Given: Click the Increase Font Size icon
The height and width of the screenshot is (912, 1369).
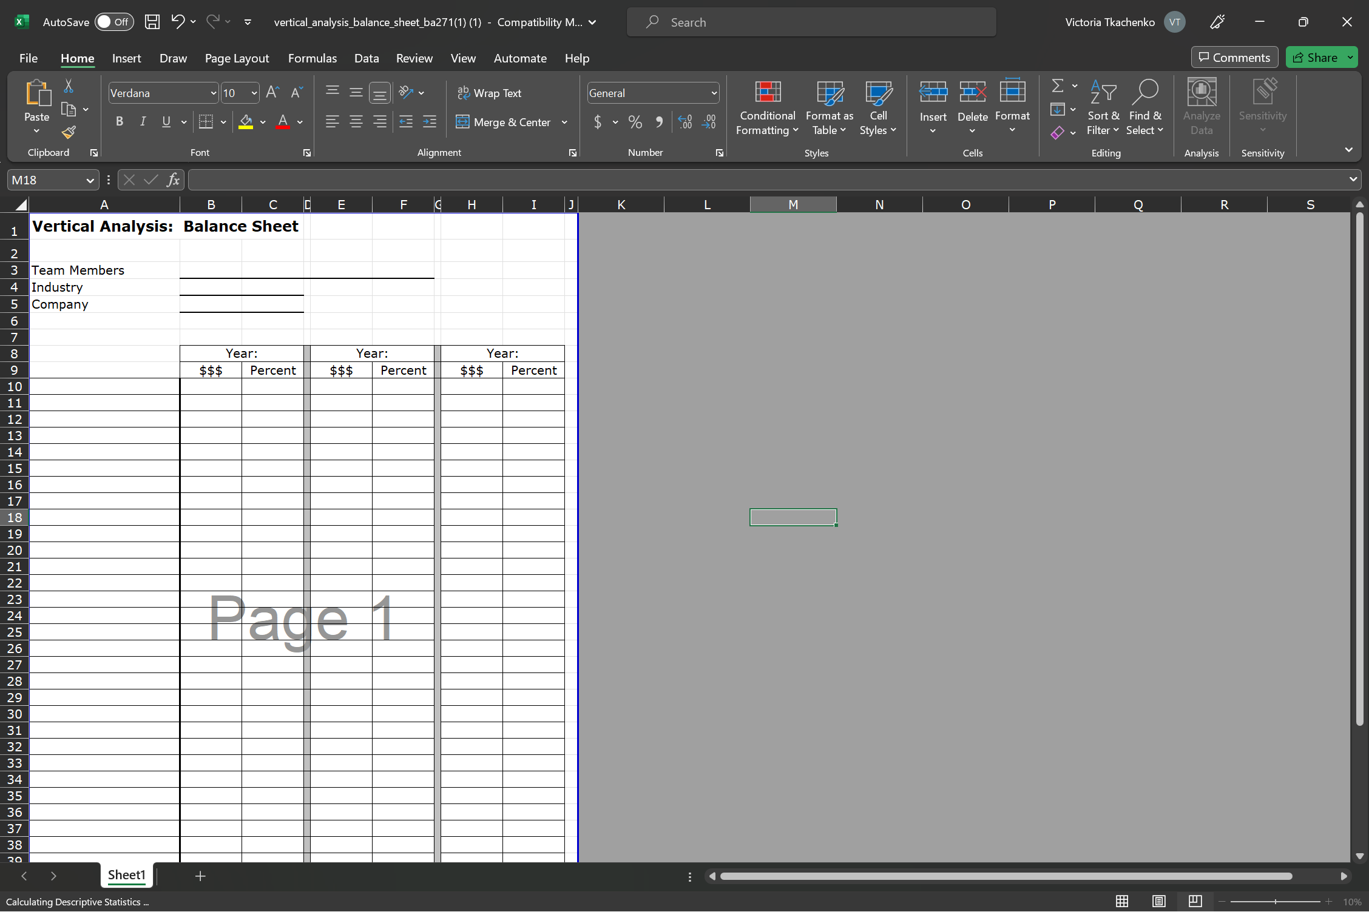Looking at the screenshot, I should click(x=272, y=92).
